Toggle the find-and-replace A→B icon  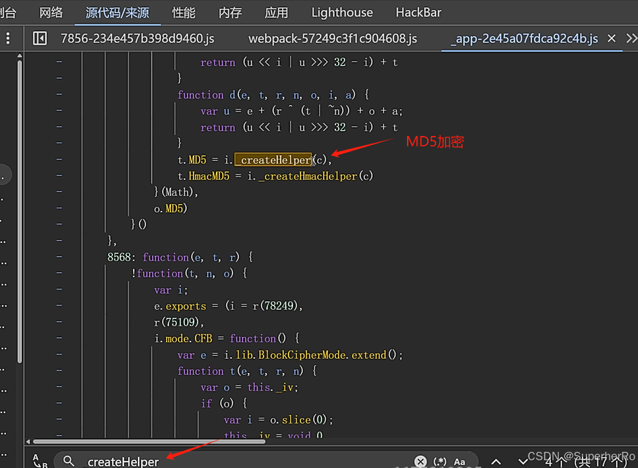pos(40,461)
